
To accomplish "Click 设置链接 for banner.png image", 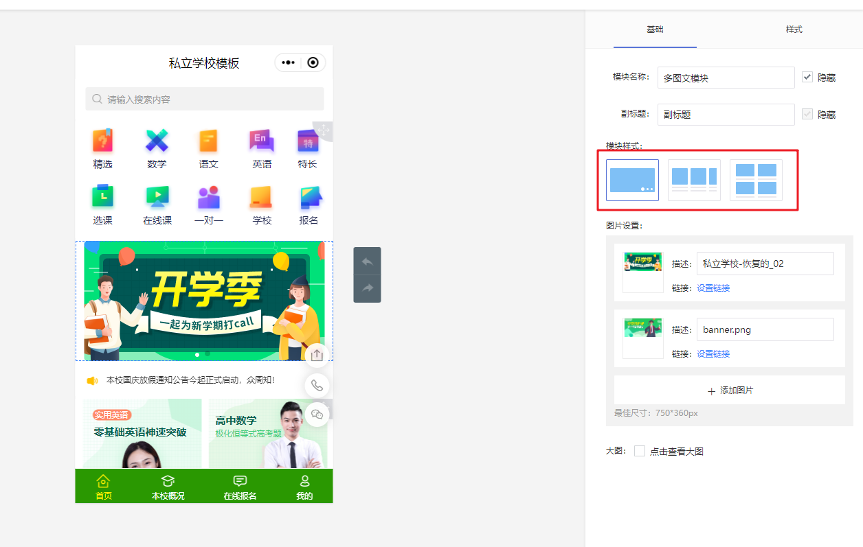I will [713, 354].
